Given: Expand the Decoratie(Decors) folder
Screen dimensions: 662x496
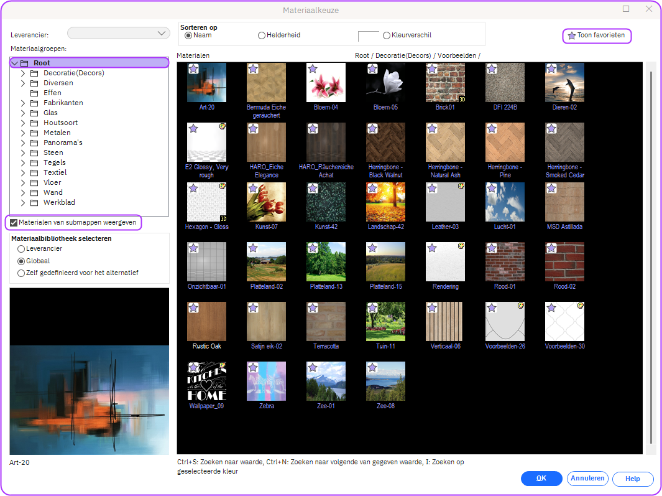Looking at the screenshot, I should pos(23,73).
